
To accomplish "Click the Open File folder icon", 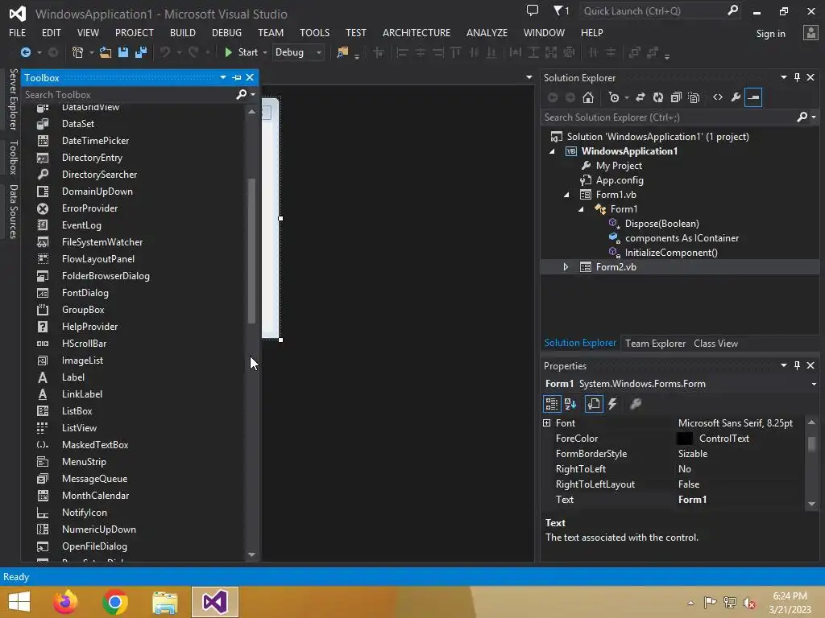I will click(x=106, y=52).
